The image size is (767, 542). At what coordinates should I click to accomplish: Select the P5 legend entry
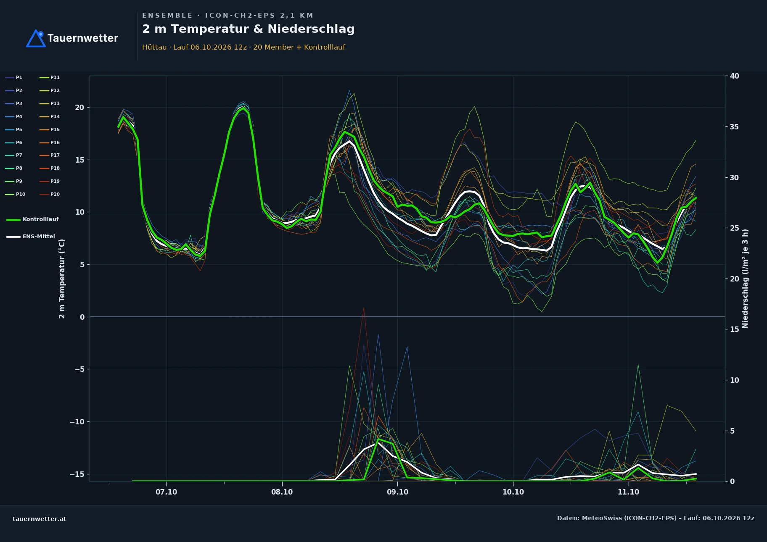point(14,129)
